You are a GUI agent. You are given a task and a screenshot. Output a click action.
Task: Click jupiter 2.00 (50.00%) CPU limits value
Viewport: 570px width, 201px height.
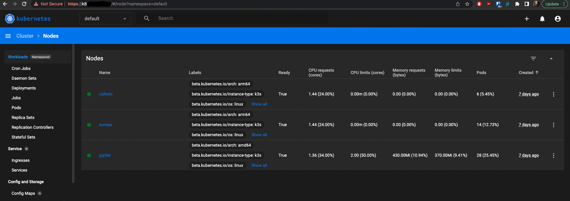click(x=363, y=155)
